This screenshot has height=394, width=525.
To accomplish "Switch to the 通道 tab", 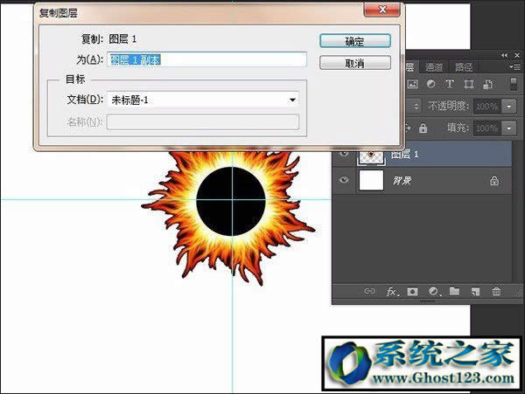I will point(435,67).
